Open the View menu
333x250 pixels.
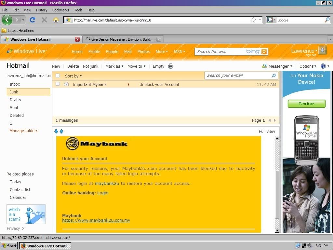coord(27,10)
